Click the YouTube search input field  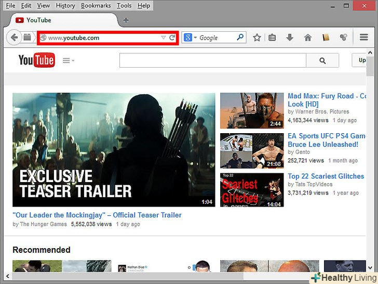coord(212,60)
